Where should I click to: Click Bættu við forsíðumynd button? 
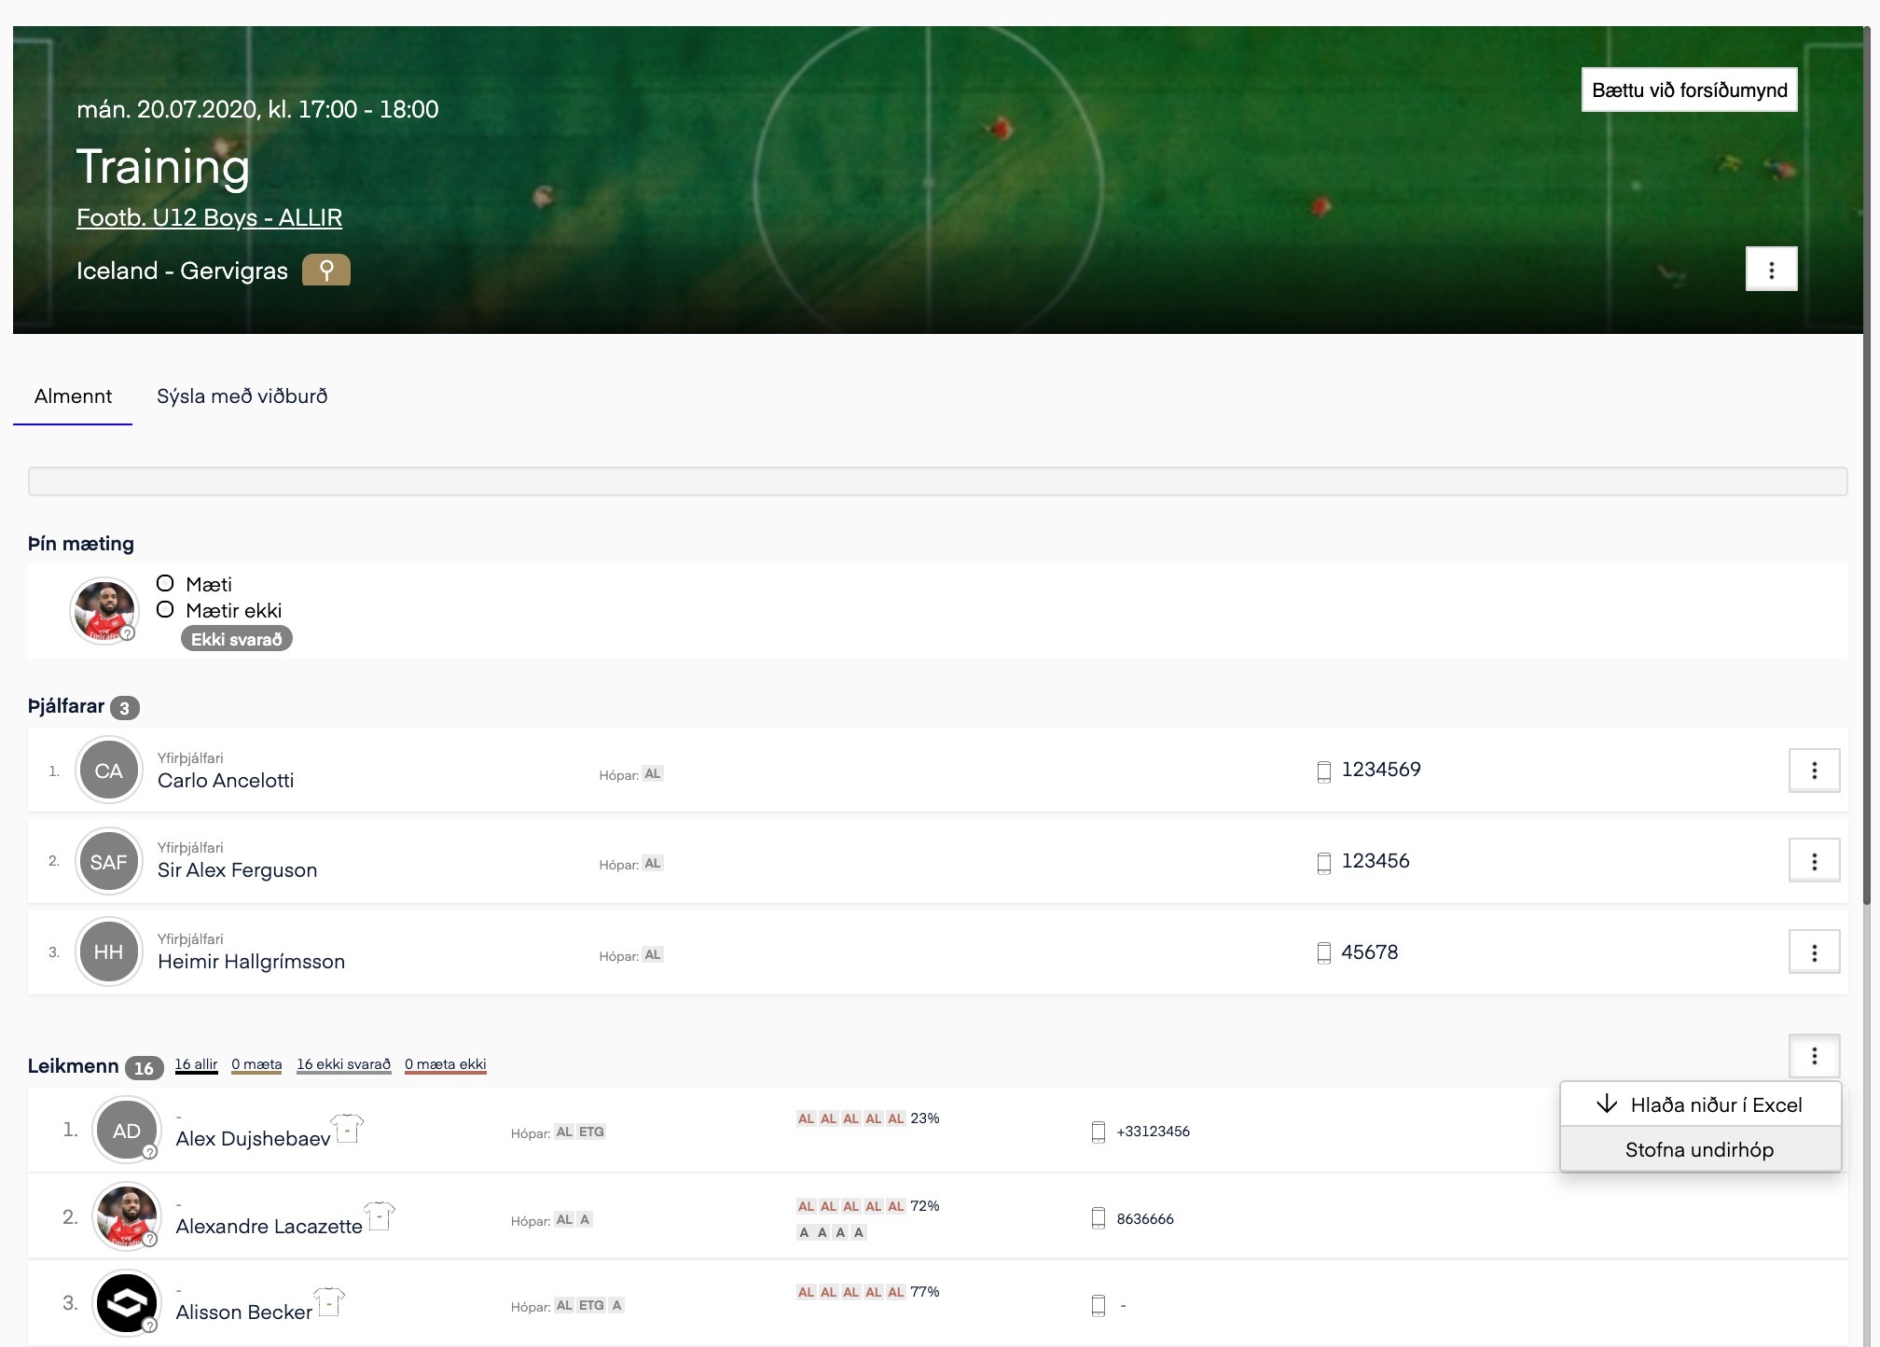click(1689, 90)
